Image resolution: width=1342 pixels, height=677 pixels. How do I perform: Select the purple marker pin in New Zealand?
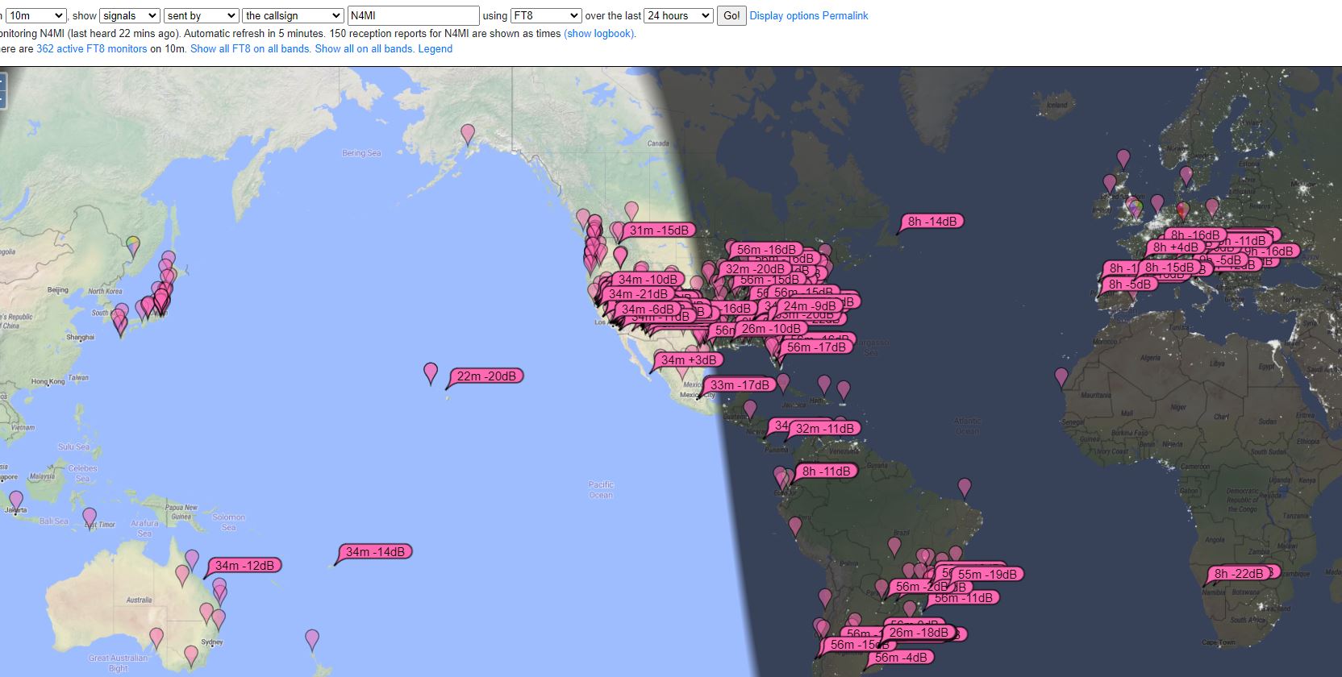point(312,639)
